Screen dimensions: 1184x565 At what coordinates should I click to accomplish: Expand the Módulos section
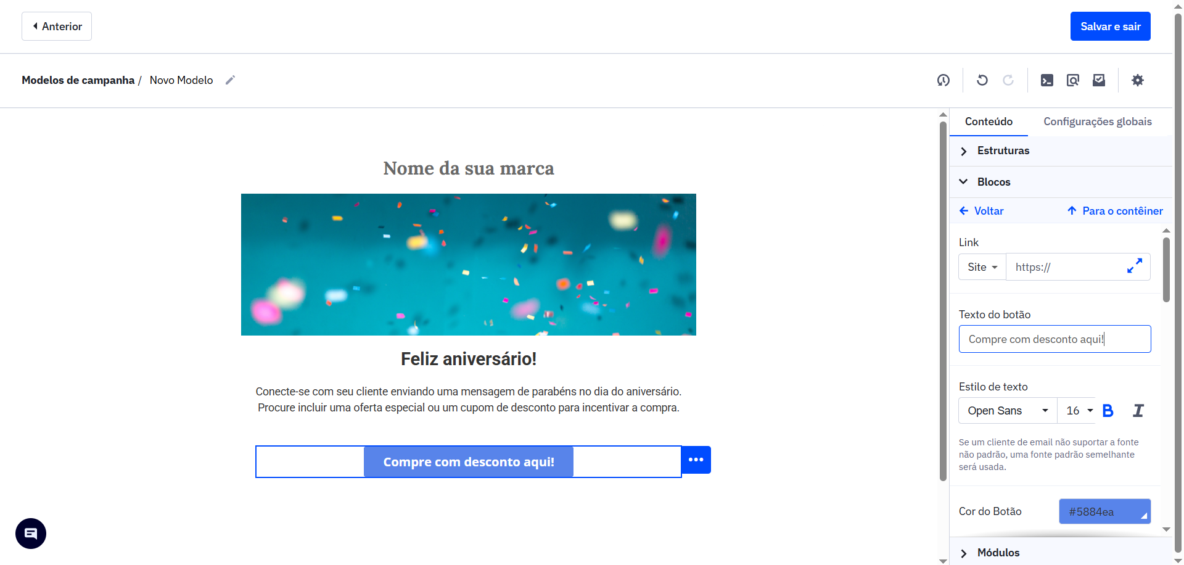click(998, 553)
